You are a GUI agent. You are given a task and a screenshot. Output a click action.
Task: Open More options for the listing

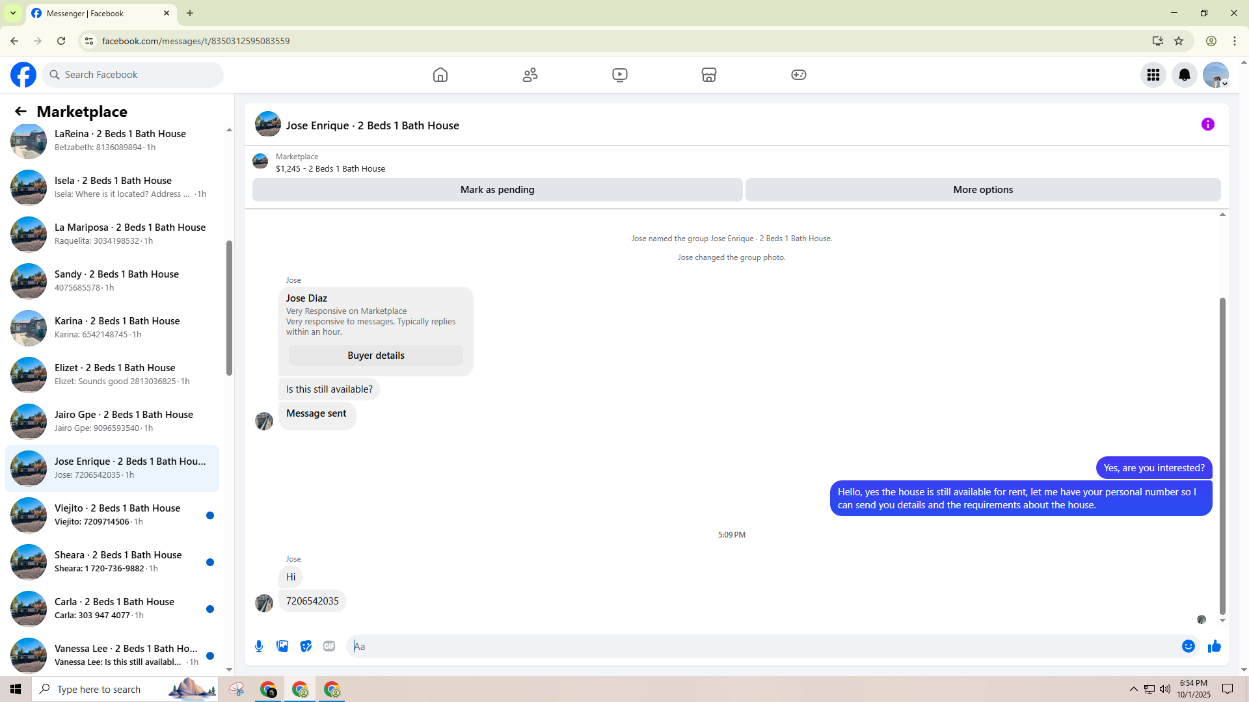pyautogui.click(x=983, y=190)
